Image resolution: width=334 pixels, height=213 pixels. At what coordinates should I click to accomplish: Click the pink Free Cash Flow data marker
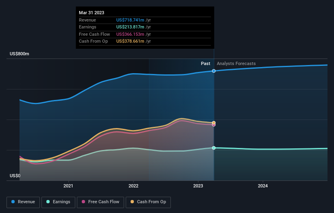214,125
